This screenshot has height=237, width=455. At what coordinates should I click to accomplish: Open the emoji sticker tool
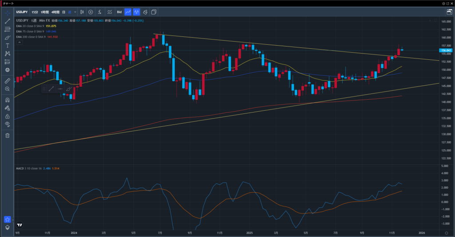tap(7, 70)
